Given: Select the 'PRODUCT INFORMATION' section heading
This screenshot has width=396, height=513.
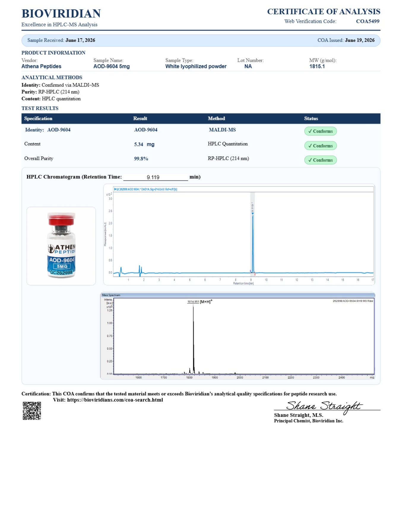Looking at the screenshot, I should click(x=53, y=53).
